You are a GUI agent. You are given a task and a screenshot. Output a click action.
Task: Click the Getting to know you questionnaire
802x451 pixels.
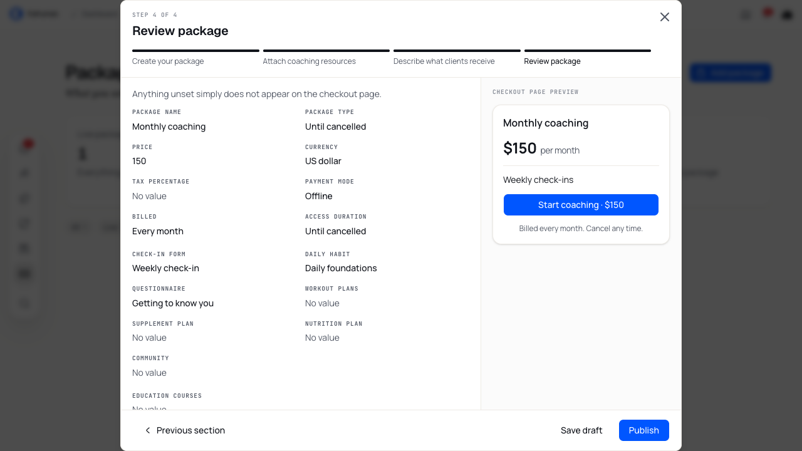click(x=173, y=303)
